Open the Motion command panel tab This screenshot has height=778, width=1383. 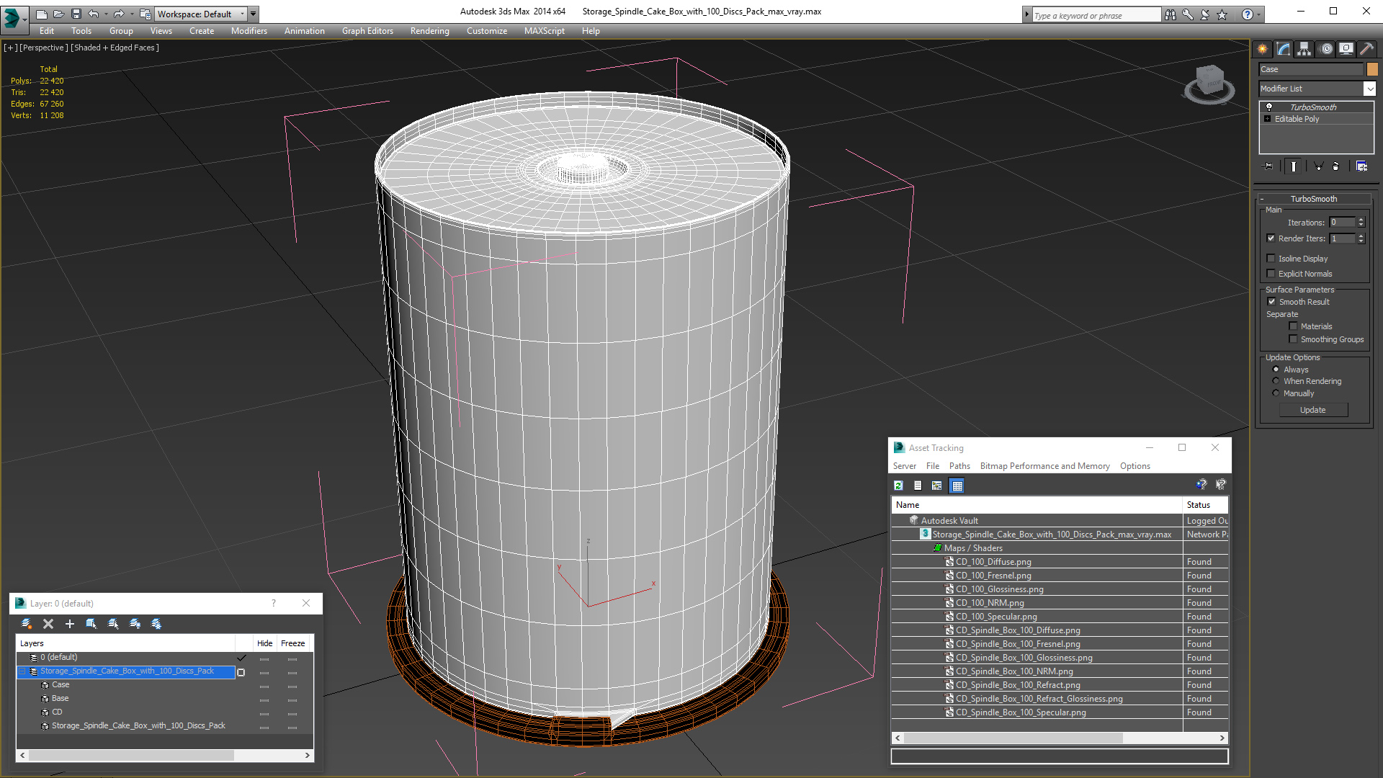[1326, 49]
